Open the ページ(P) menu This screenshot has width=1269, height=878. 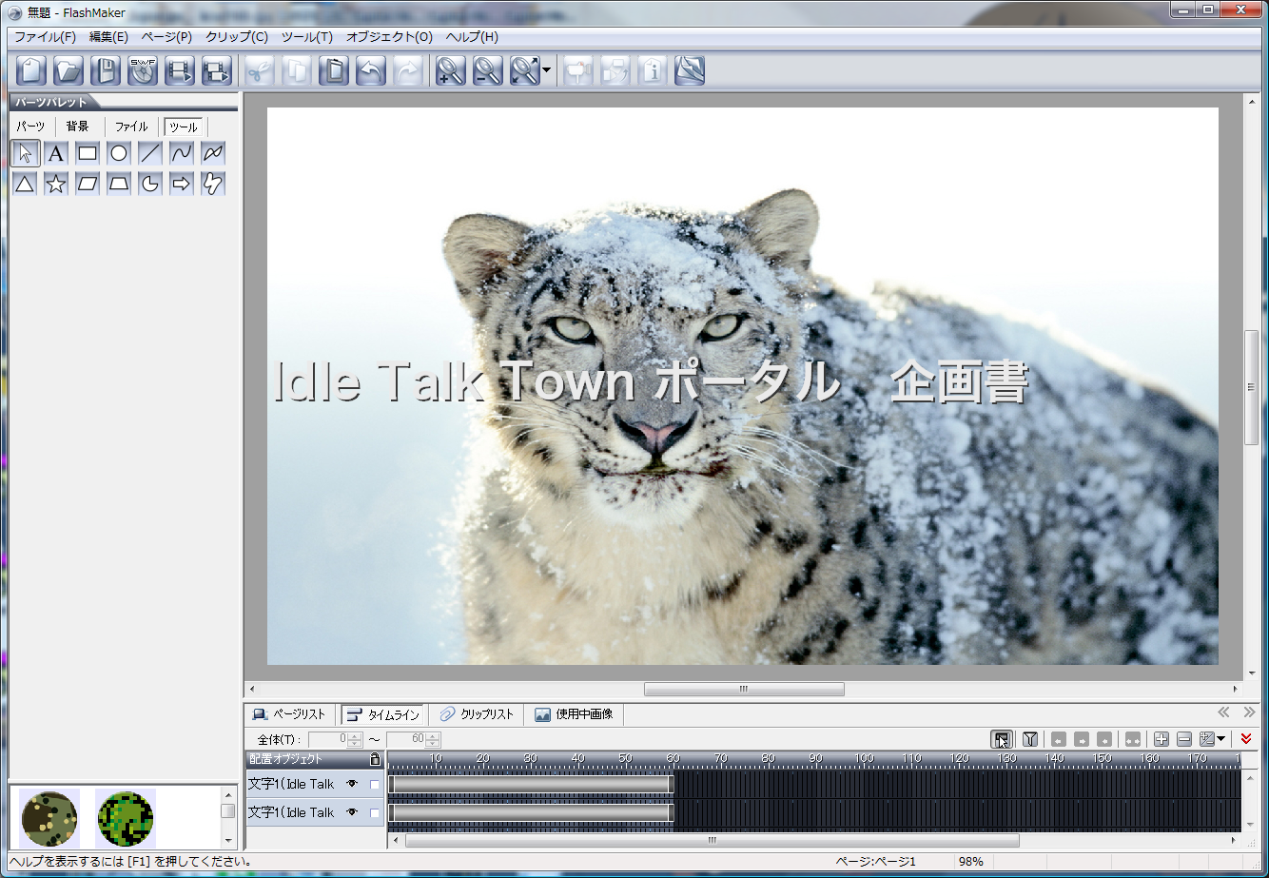(166, 37)
